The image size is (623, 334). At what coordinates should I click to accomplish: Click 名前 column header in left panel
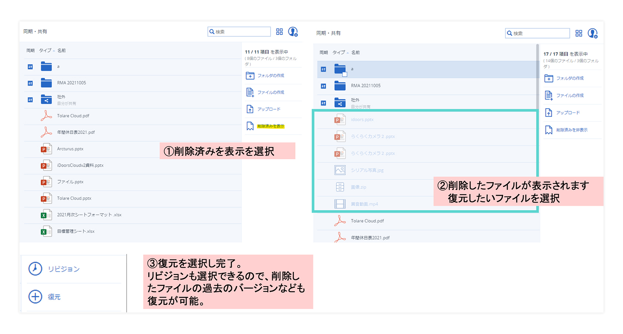[62, 51]
